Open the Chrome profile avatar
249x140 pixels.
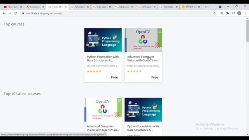(x=239, y=13)
